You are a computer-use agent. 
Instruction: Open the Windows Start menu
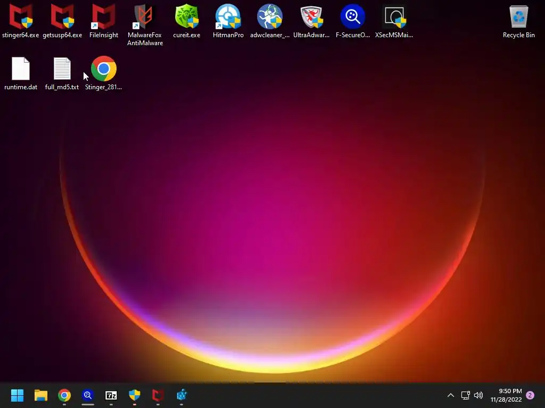tap(17, 395)
